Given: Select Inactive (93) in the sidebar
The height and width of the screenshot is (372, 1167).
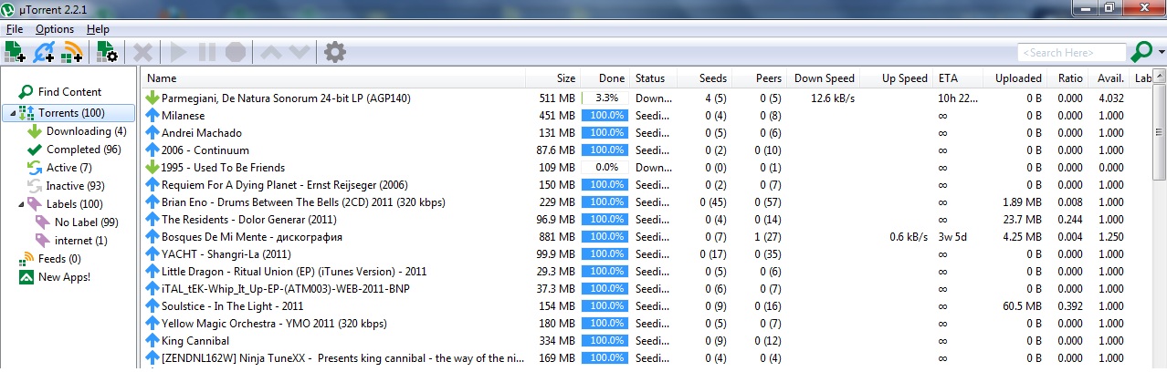Looking at the screenshot, I should [75, 186].
